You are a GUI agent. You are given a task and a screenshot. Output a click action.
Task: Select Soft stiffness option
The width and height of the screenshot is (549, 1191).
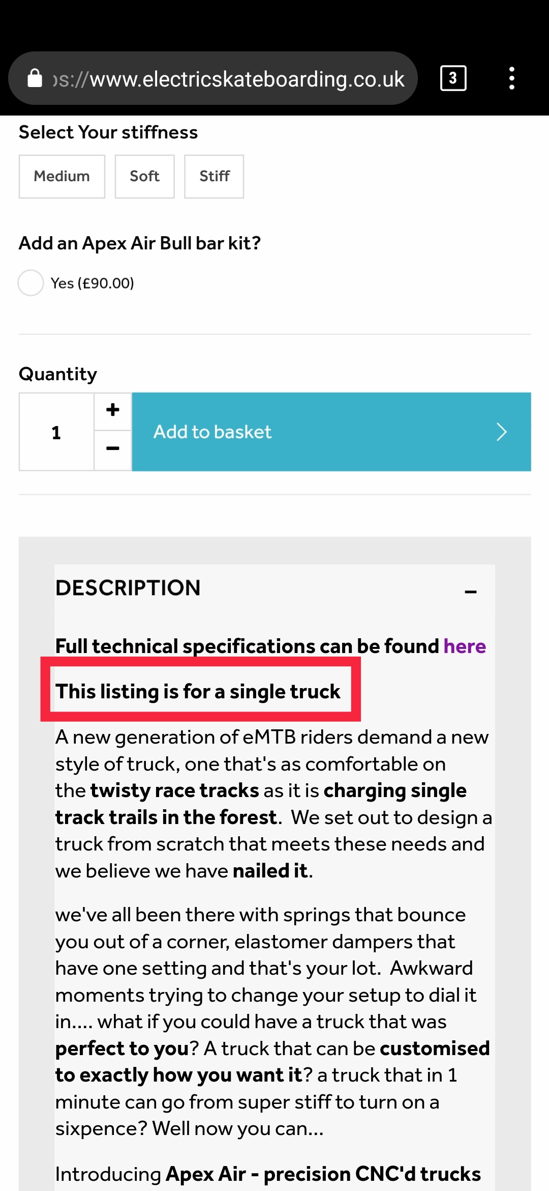pos(145,177)
